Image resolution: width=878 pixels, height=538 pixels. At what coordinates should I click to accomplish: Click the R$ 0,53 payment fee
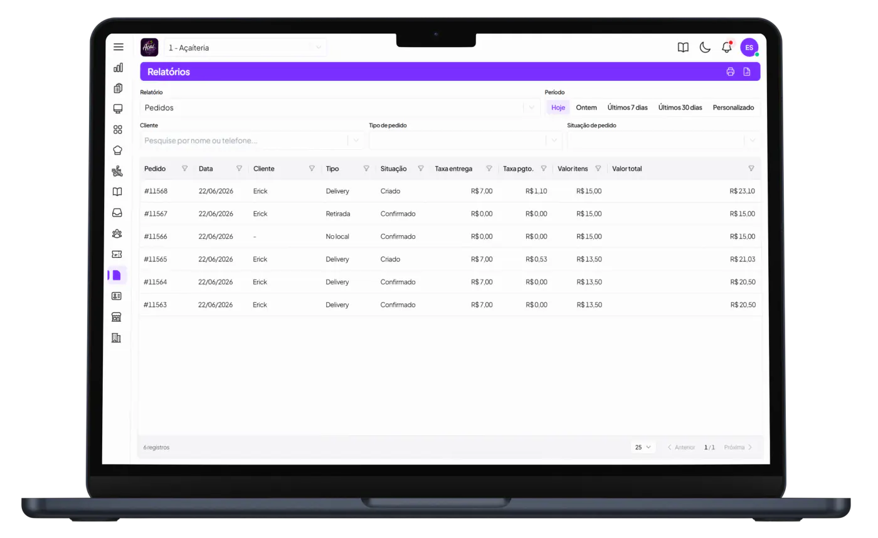536,259
